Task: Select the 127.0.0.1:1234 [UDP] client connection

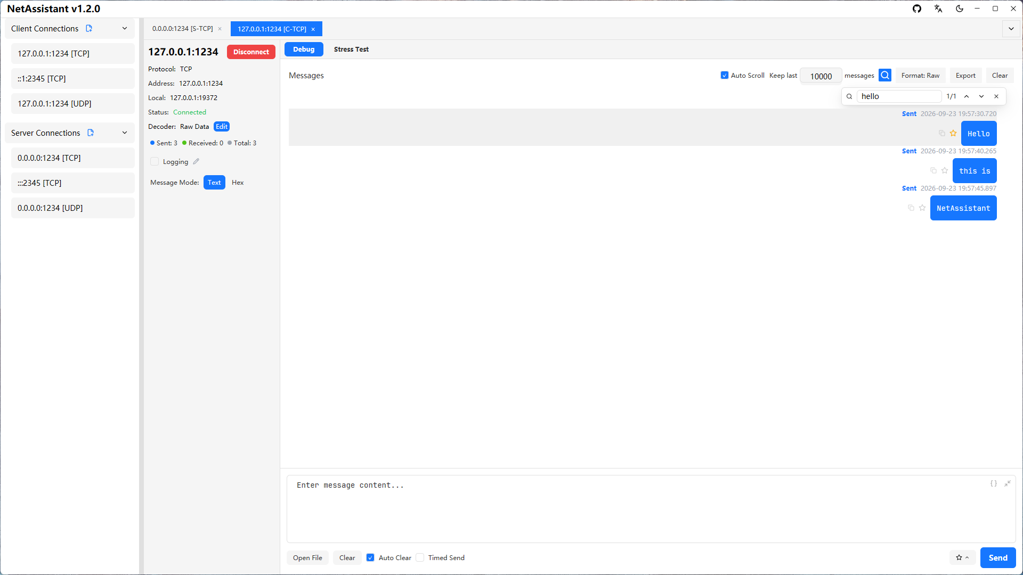Action: point(73,103)
